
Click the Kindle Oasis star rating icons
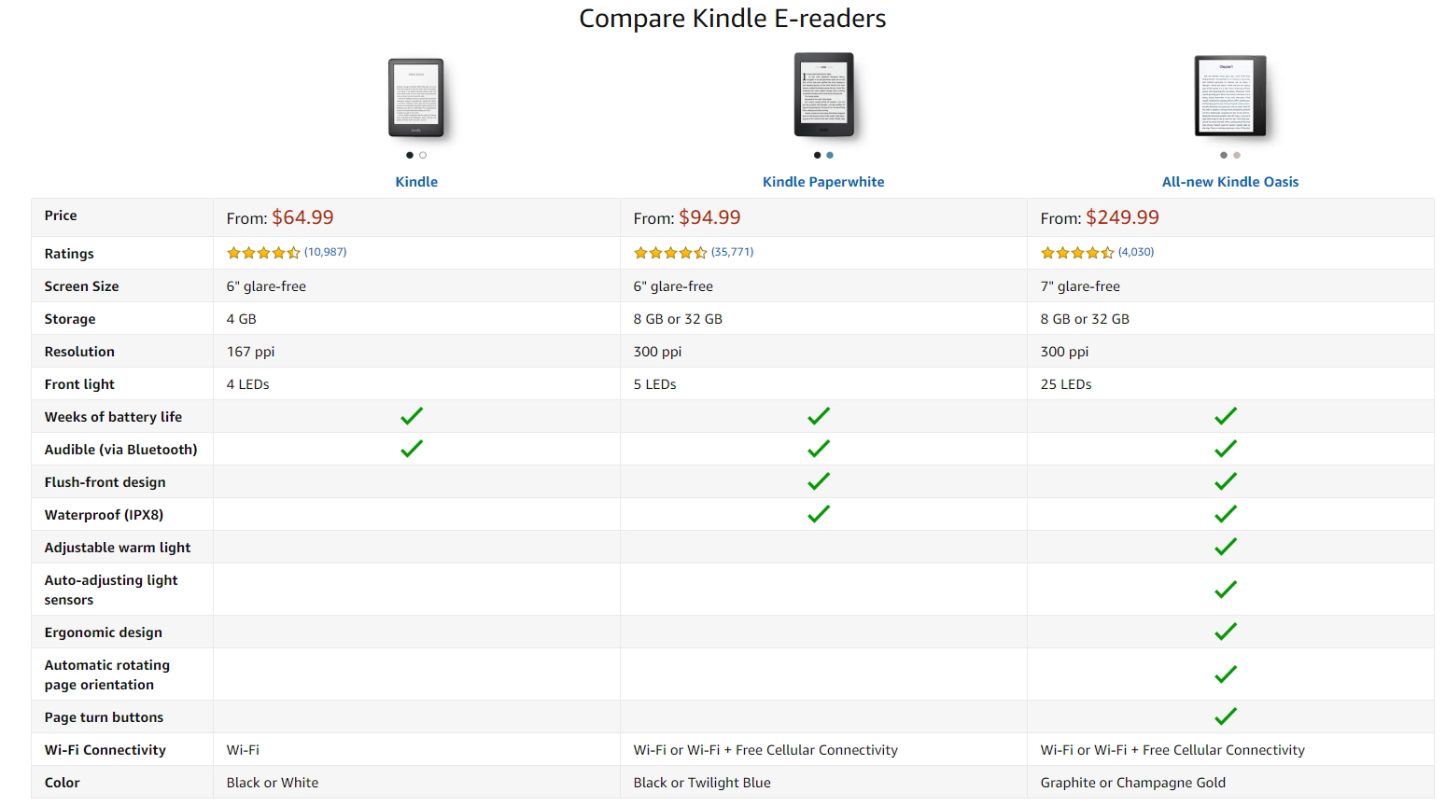(1077, 253)
